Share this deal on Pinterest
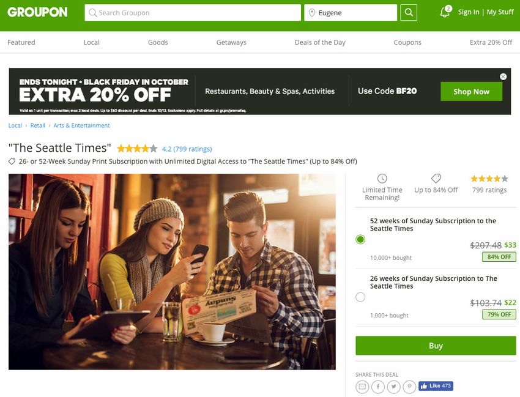This screenshot has height=397, width=520. (409, 387)
